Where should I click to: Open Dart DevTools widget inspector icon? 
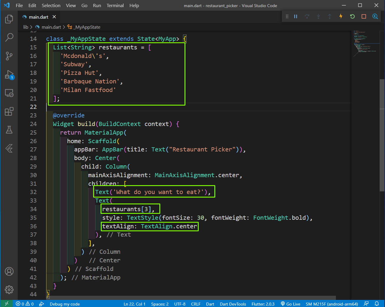click(375, 16)
